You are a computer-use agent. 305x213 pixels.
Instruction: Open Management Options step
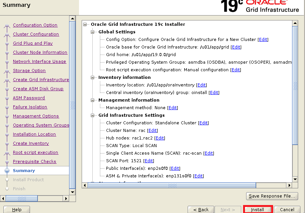click(x=36, y=116)
